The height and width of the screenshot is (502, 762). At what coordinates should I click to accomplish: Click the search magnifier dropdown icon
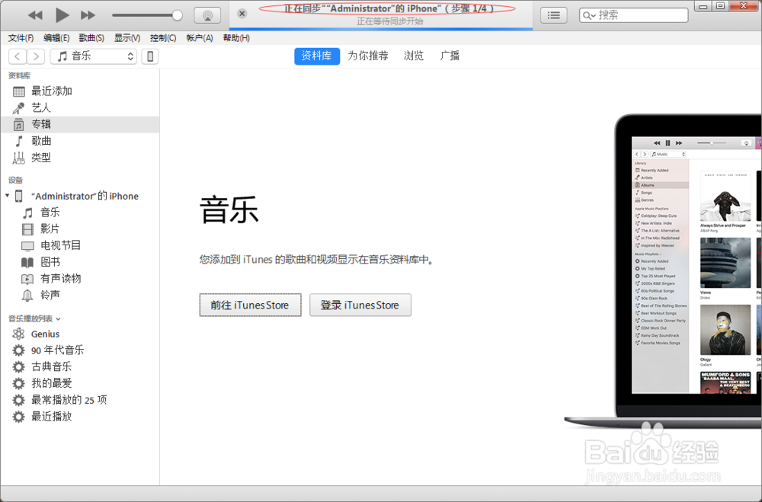pyautogui.click(x=589, y=15)
